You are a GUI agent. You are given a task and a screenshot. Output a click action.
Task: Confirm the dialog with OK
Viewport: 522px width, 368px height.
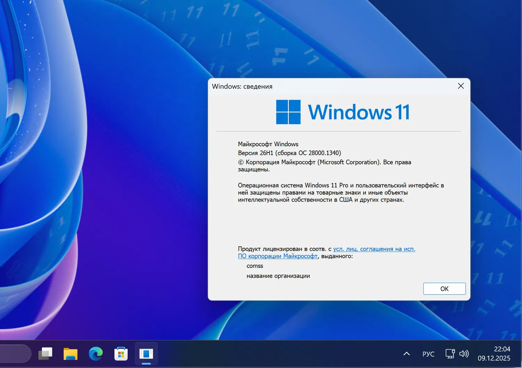(x=444, y=288)
